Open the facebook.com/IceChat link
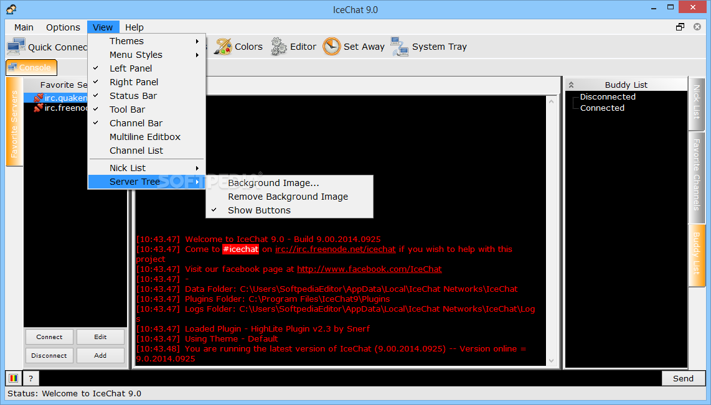 coord(369,269)
